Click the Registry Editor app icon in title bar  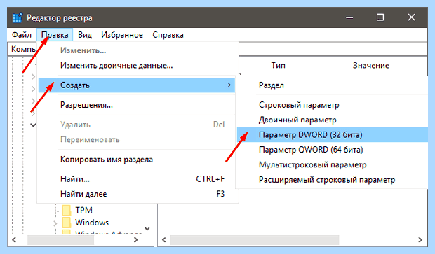(17, 17)
